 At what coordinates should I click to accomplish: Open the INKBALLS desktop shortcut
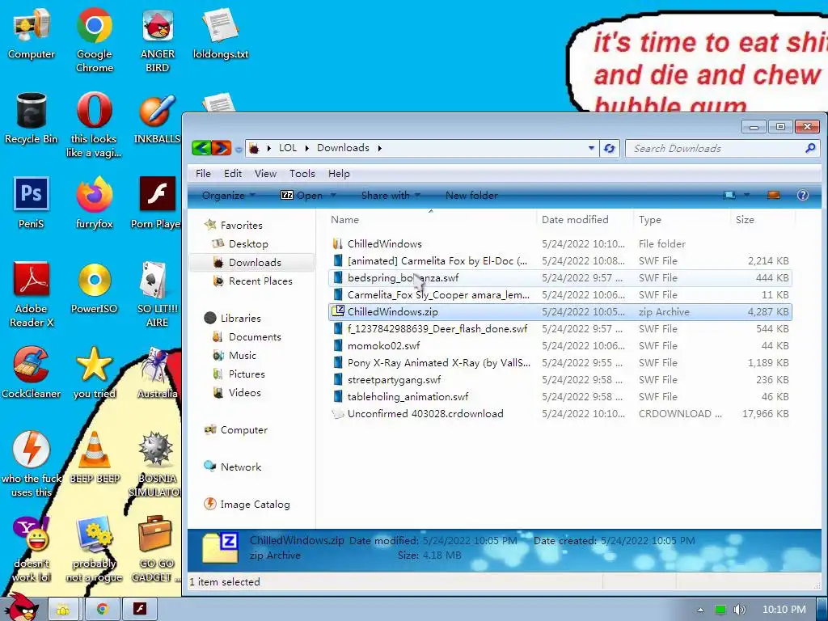158,118
